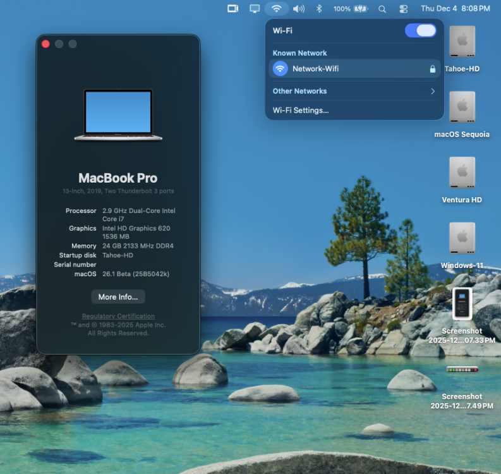Screen dimensions: 501x474
Task: Click the 24 GB 2133 MHz DDR4 value
Action: (138, 246)
